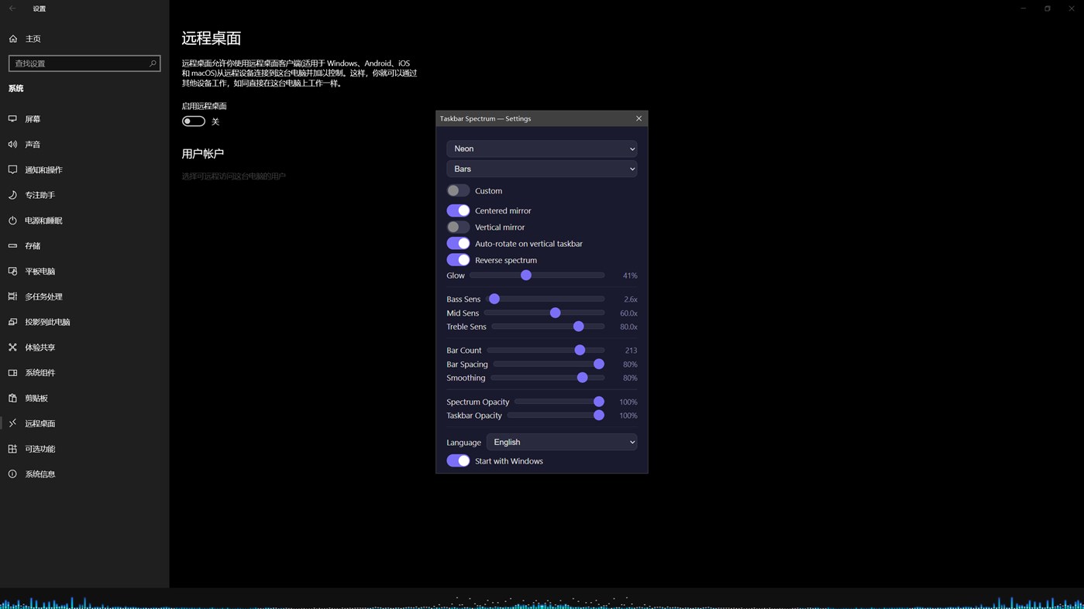Select 存储 in Settings sidebar

pos(84,246)
